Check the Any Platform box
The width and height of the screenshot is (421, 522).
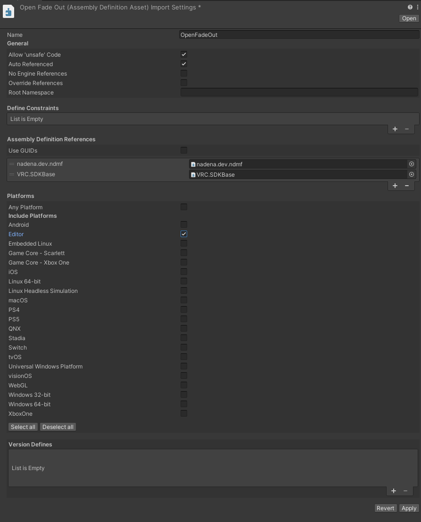[x=184, y=207]
